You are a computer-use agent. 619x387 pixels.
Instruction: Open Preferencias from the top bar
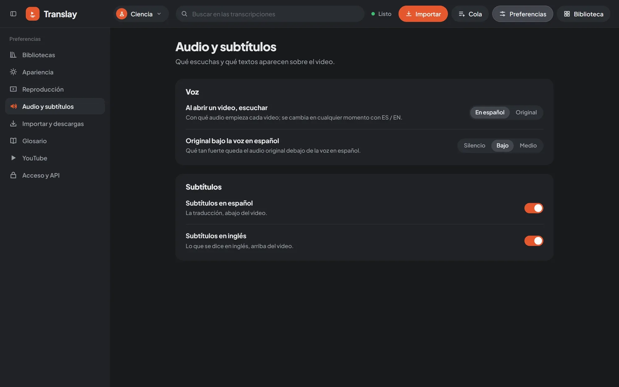coord(522,14)
